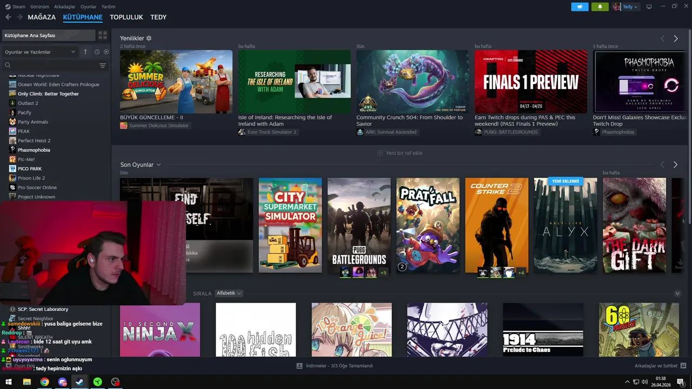
Task: Open the Oyunlar menu
Action: click(x=89, y=6)
